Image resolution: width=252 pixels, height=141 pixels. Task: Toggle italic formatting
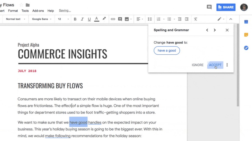click(82, 19)
